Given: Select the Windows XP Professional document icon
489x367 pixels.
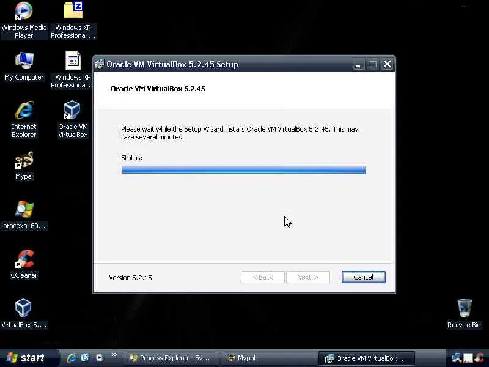Looking at the screenshot, I should point(72,69).
